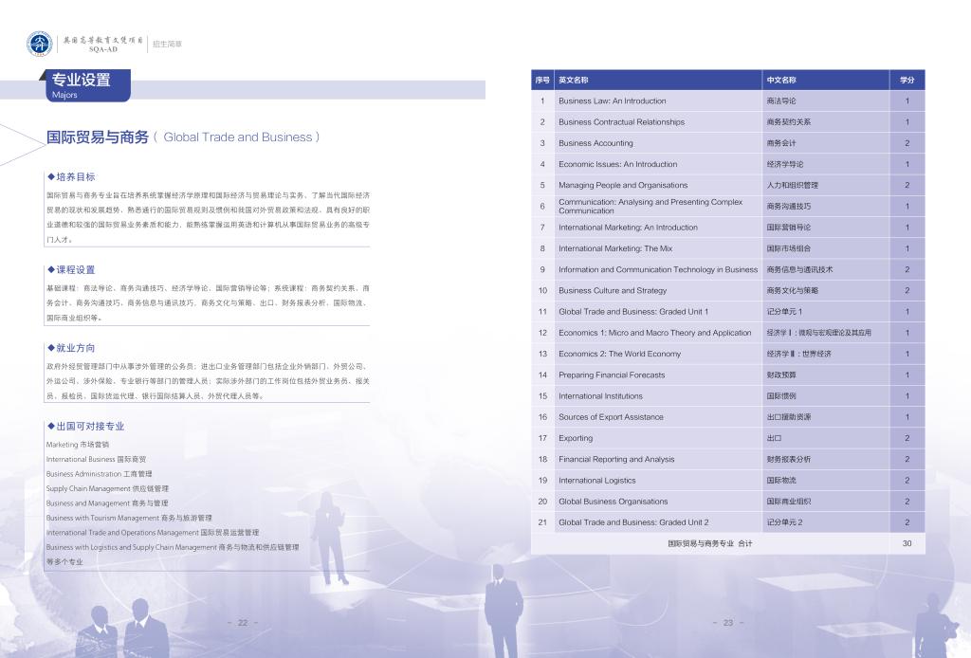Click the 序号 column header
Viewport: 971px width, 658px height.
coord(542,80)
